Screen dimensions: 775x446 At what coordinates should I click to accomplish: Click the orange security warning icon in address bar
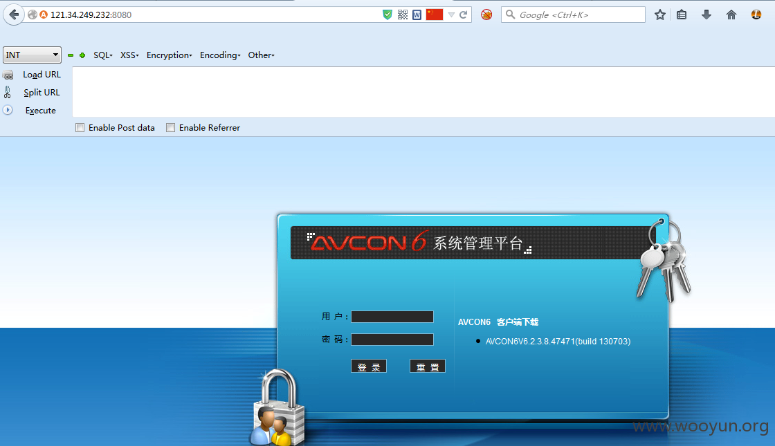44,15
